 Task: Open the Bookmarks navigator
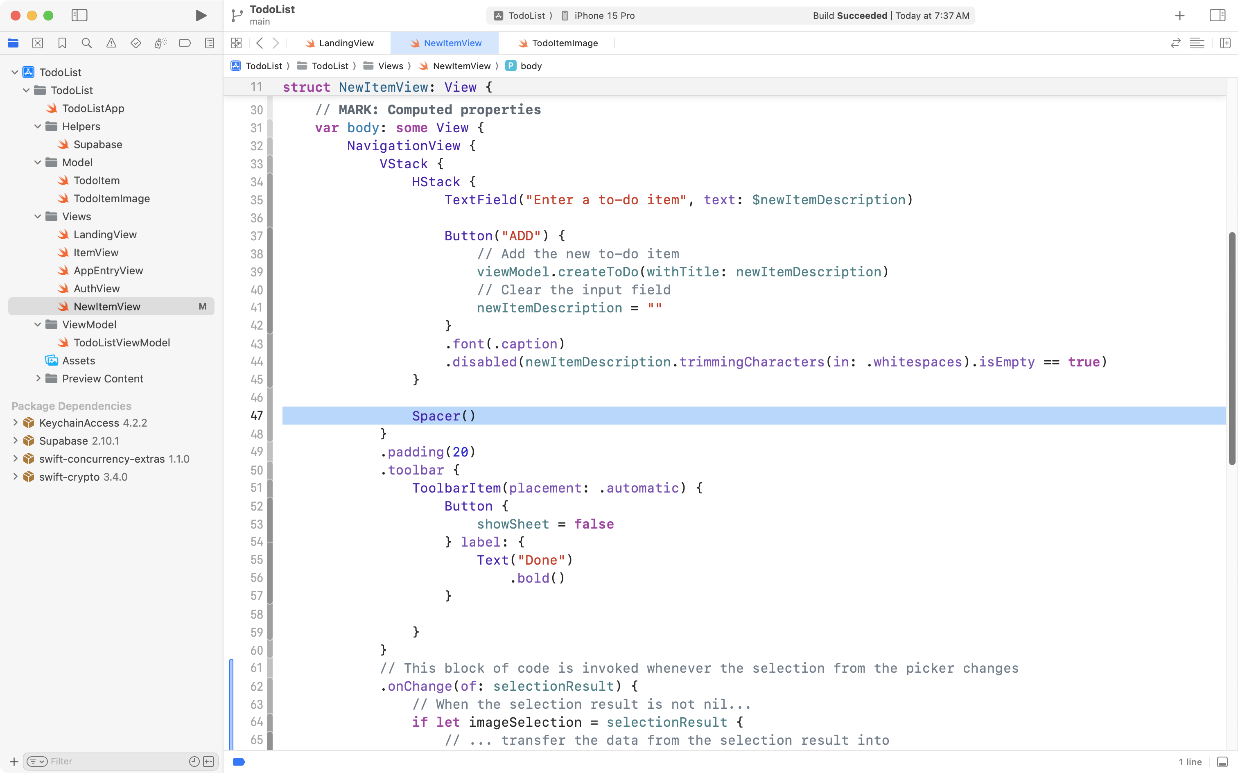(62, 43)
